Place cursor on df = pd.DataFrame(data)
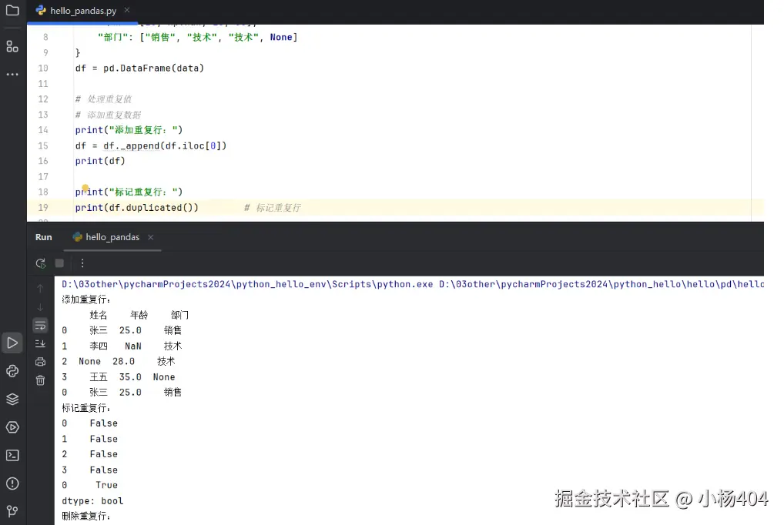This screenshot has height=525, width=784. click(139, 68)
